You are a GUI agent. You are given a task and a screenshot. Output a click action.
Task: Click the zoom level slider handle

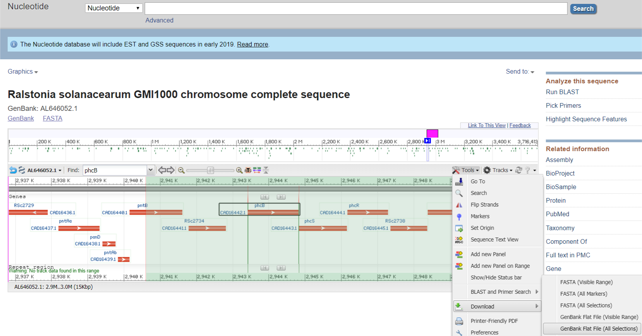coord(210,170)
